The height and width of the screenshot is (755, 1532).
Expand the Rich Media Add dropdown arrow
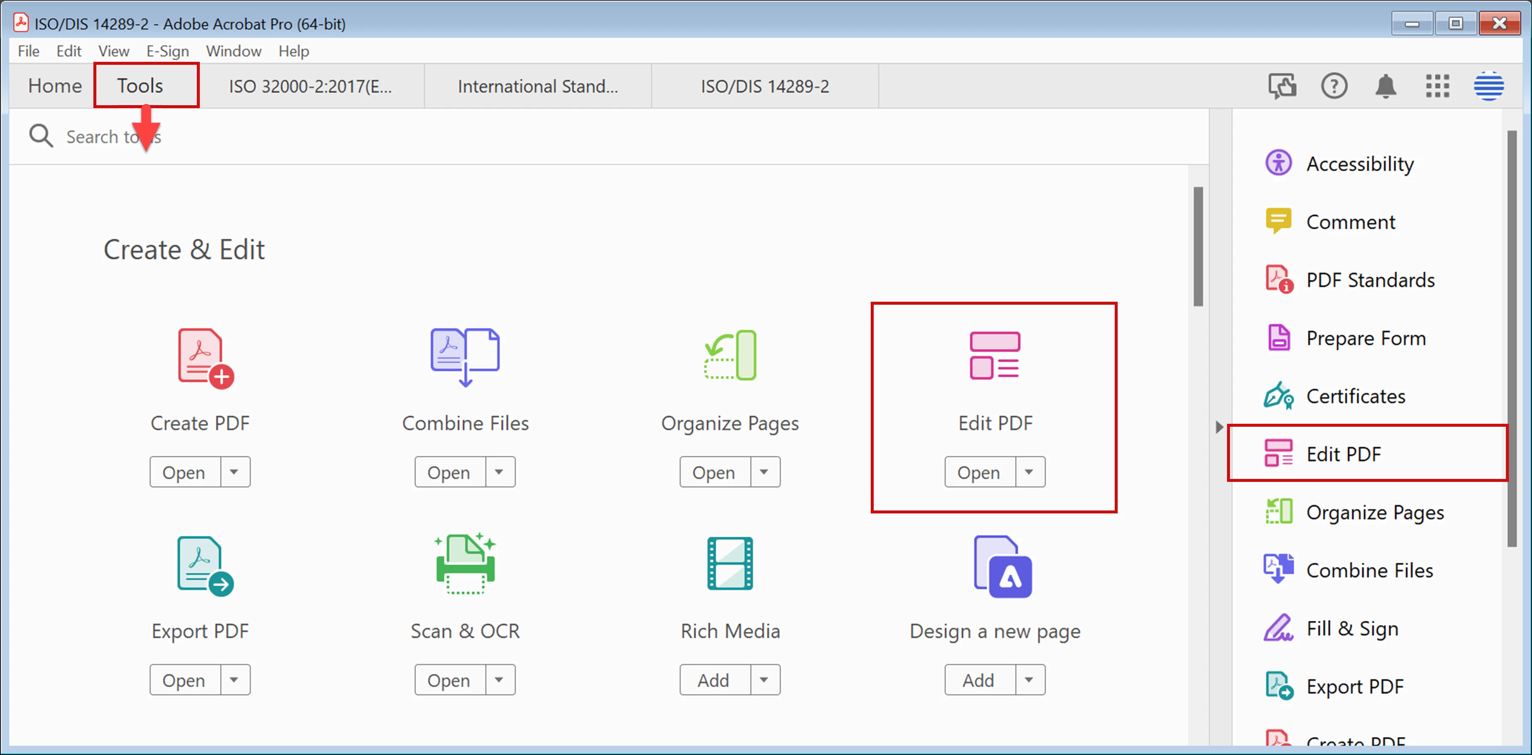(764, 680)
